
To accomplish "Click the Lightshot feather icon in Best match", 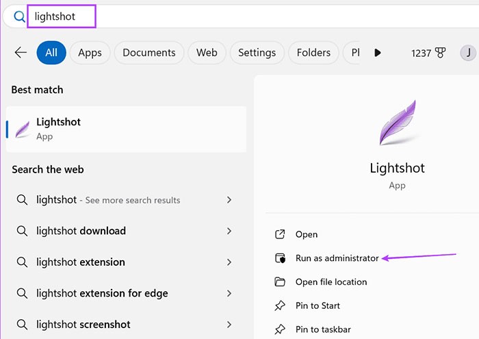I will pos(22,129).
